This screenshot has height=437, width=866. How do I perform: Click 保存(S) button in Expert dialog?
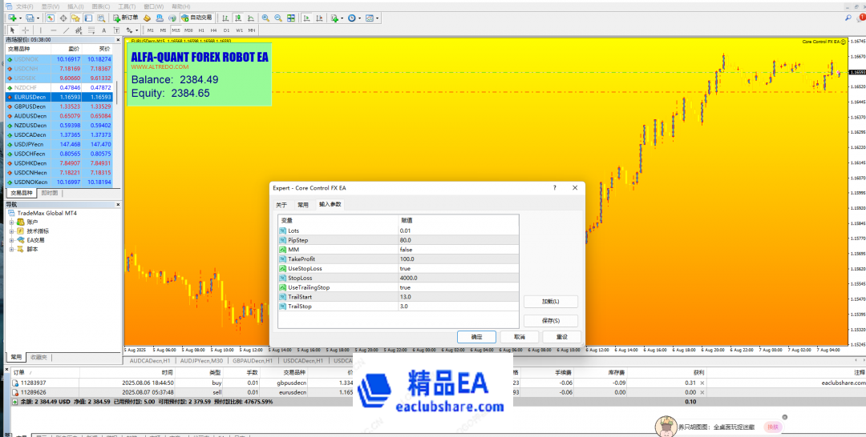point(551,321)
